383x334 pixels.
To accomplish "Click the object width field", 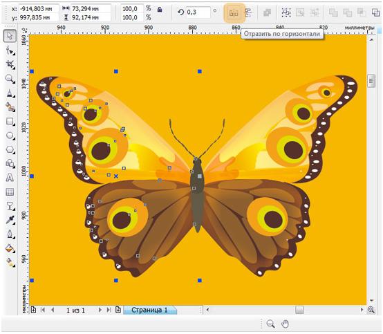I will coord(91,9).
